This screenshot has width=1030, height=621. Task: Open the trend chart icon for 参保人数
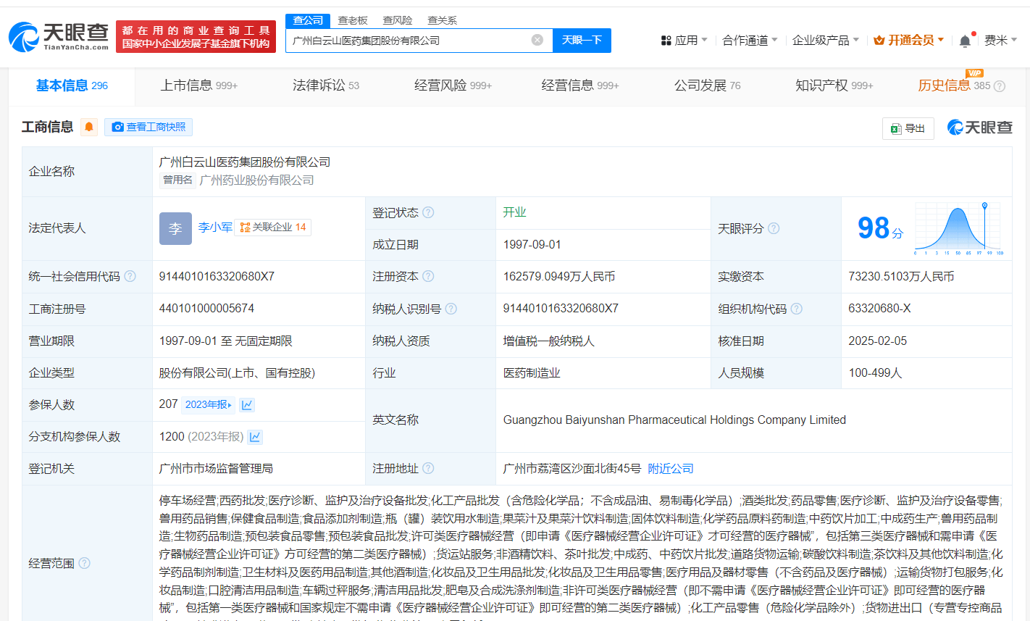247,404
